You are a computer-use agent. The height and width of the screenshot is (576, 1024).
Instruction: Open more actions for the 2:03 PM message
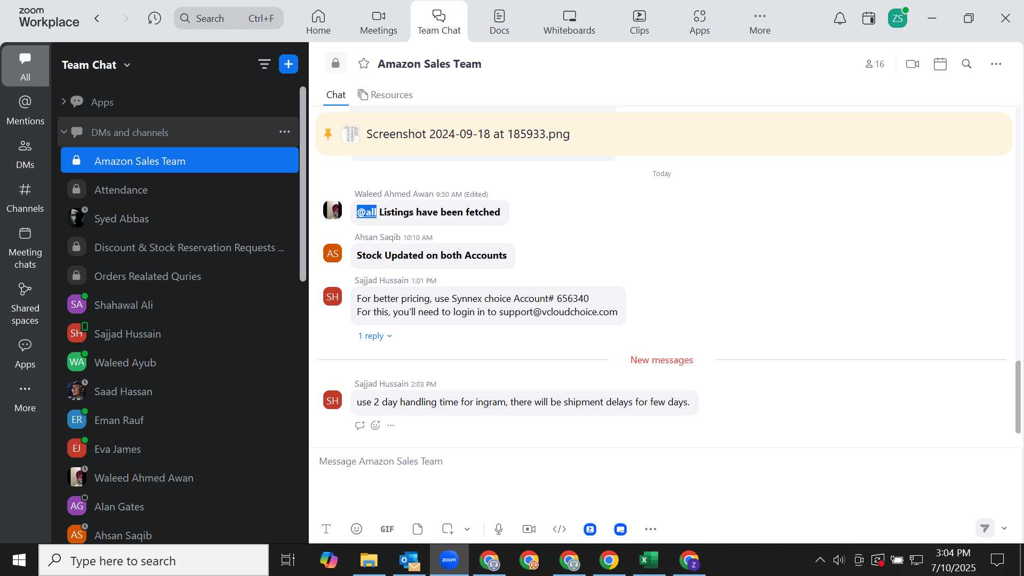pyautogui.click(x=391, y=425)
